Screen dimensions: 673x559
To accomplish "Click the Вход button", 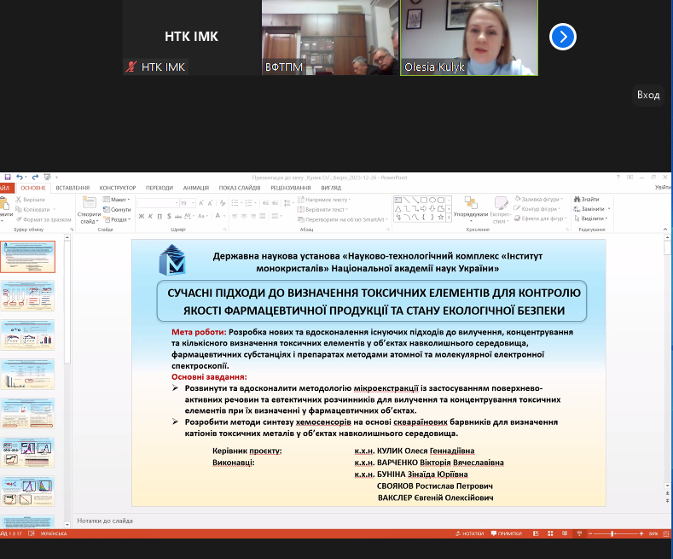I will click(x=648, y=95).
